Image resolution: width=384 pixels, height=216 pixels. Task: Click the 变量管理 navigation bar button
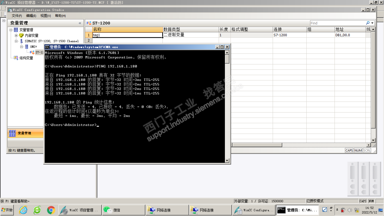tap(25, 133)
